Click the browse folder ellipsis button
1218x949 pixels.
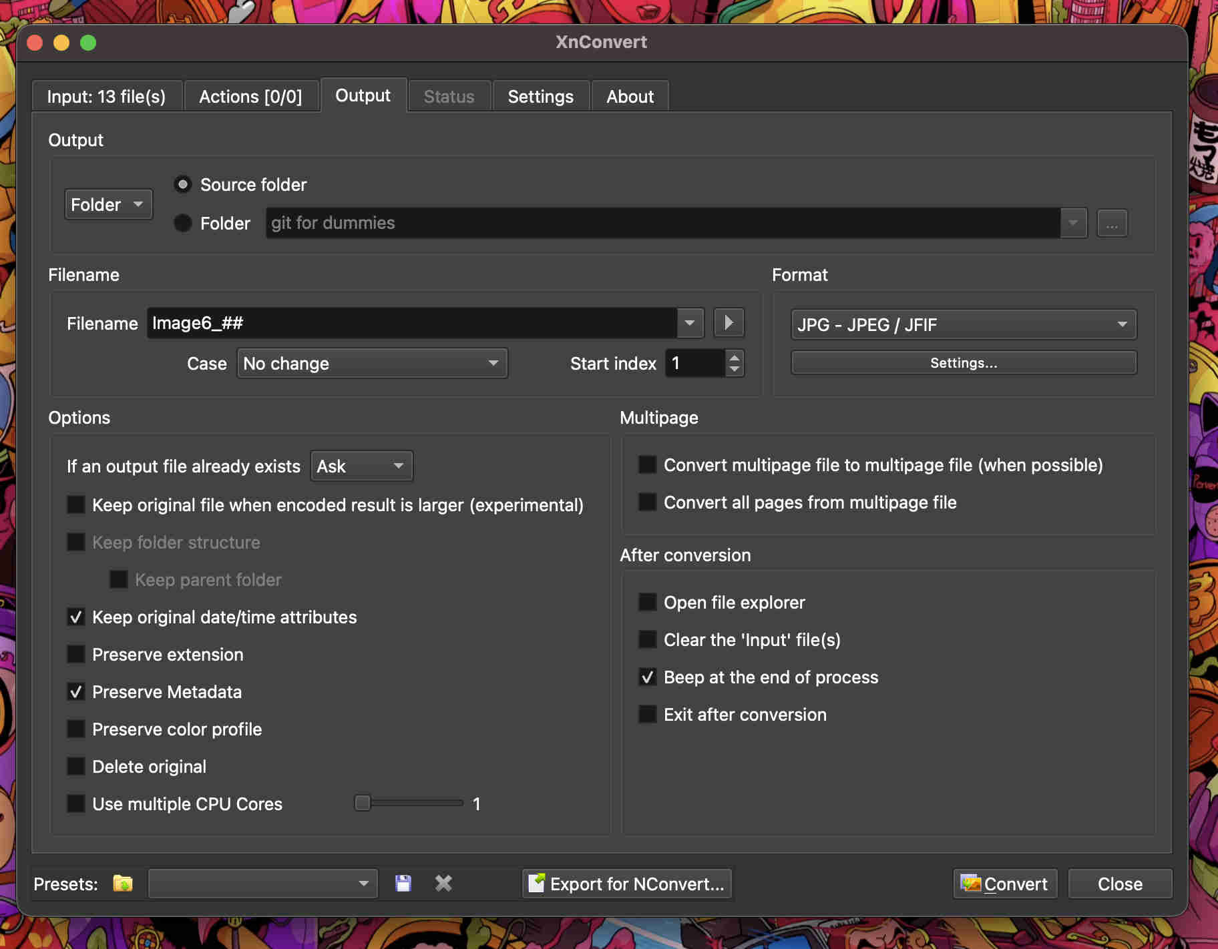tap(1112, 224)
